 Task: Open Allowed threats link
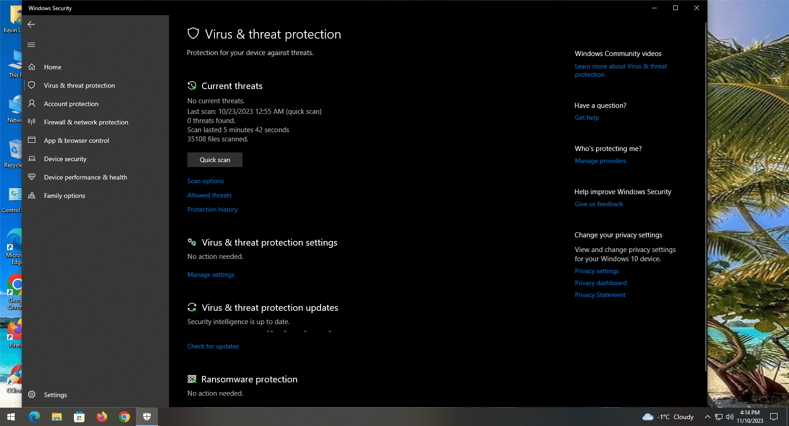tap(209, 195)
